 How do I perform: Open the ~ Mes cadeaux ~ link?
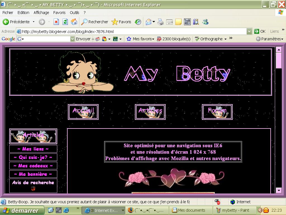tap(33, 166)
